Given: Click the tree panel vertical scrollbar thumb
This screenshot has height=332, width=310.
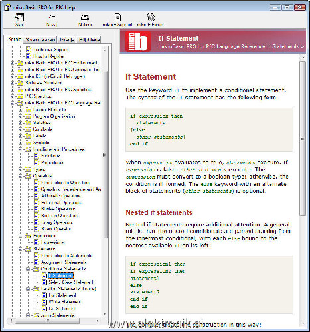Looking at the screenshot, I should 105,155.
